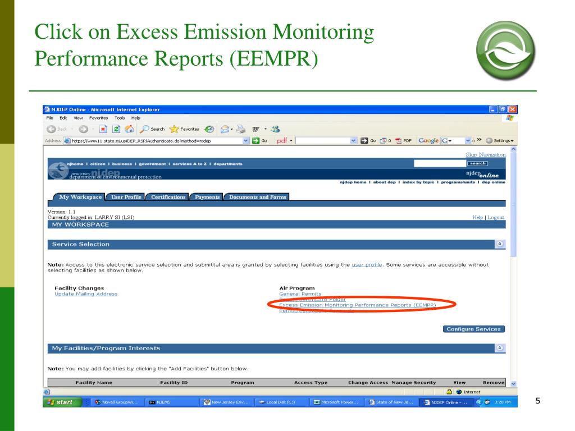Open the Help menu
Image resolution: width=575 pixels, height=431 pixels.
pos(136,118)
